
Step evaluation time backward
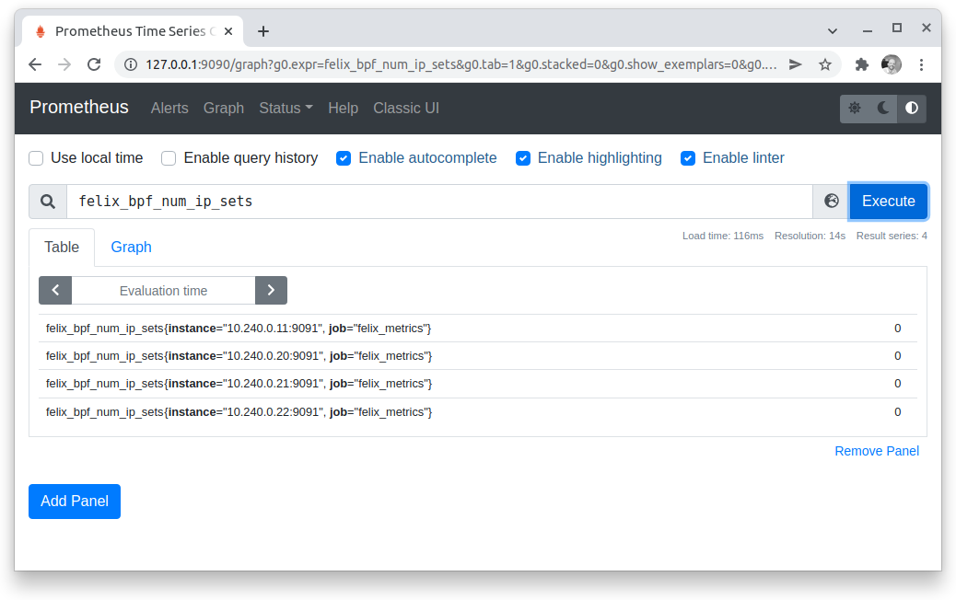(x=55, y=291)
